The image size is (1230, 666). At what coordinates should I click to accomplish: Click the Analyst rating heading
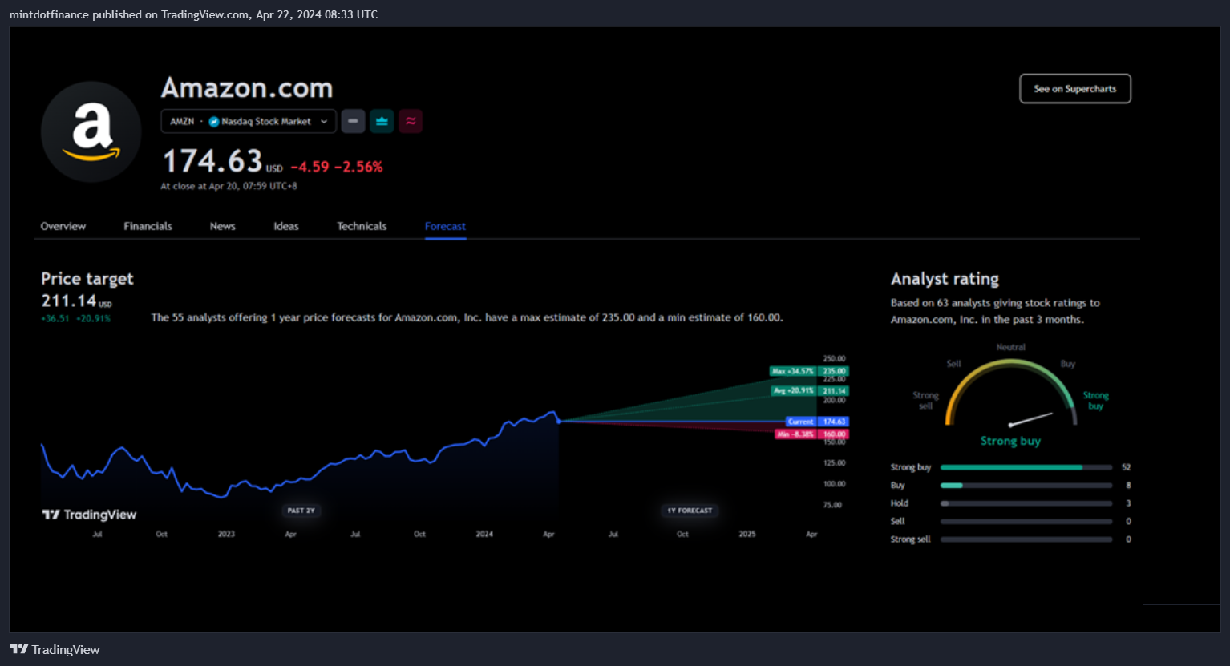[945, 279]
